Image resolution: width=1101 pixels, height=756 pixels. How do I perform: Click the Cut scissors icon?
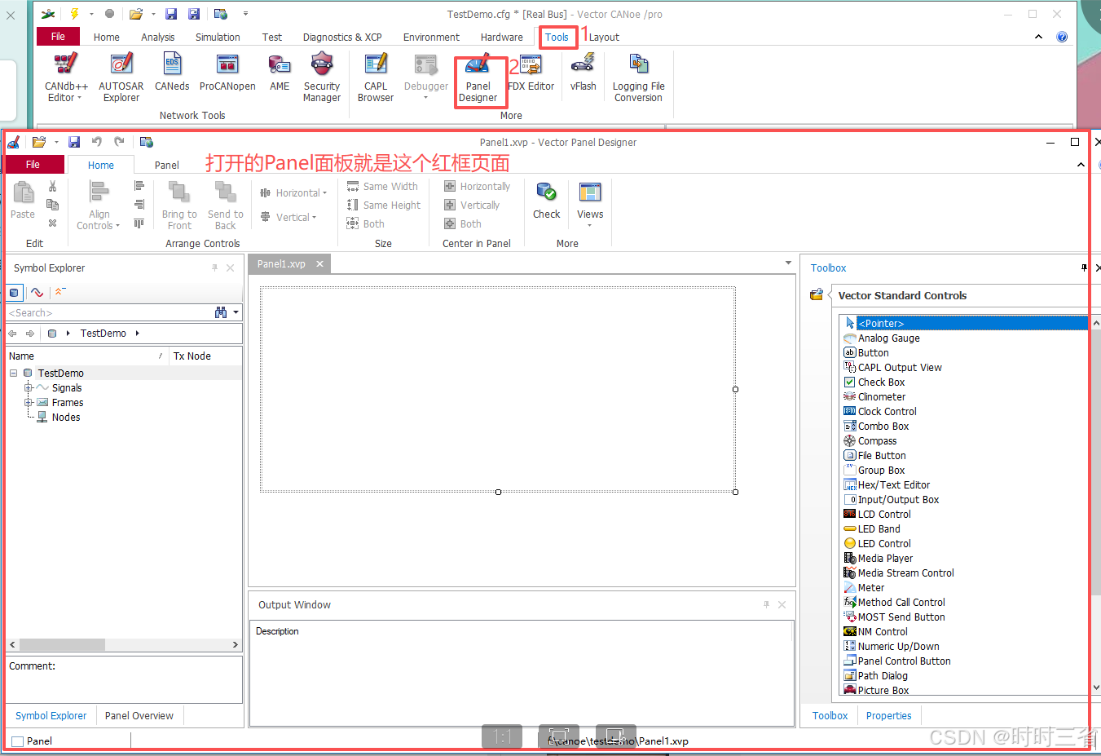53,187
